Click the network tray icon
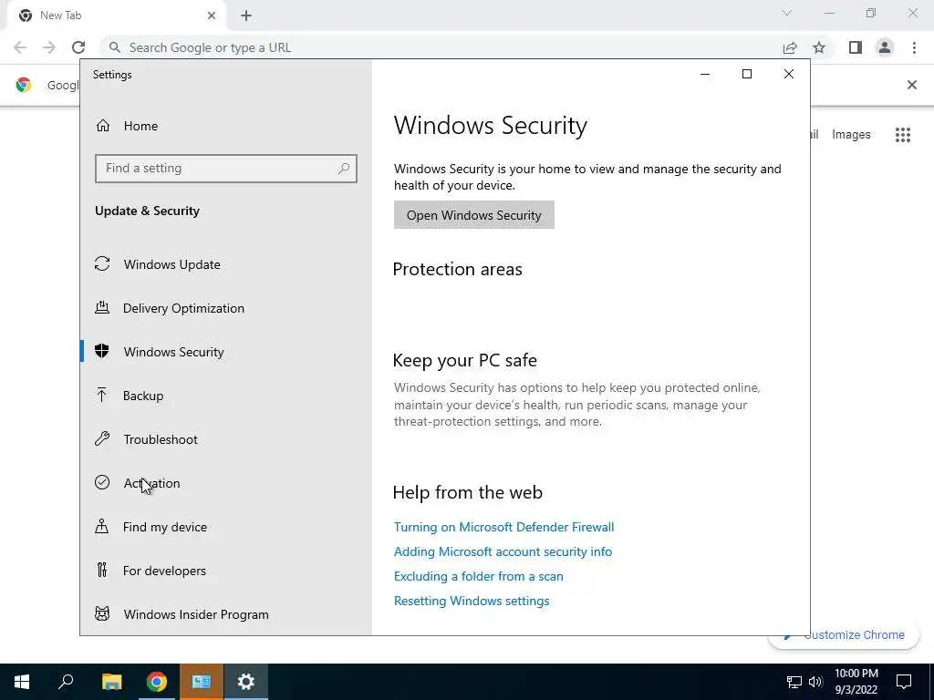934x700 pixels. pos(794,682)
